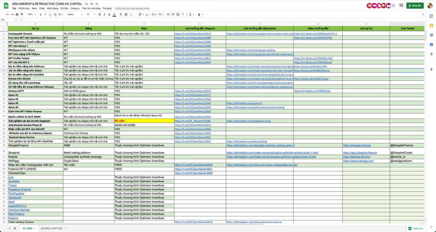436x232 pixels.
Task: Toggle strikethrough formatting
Action: (x=109, y=15)
